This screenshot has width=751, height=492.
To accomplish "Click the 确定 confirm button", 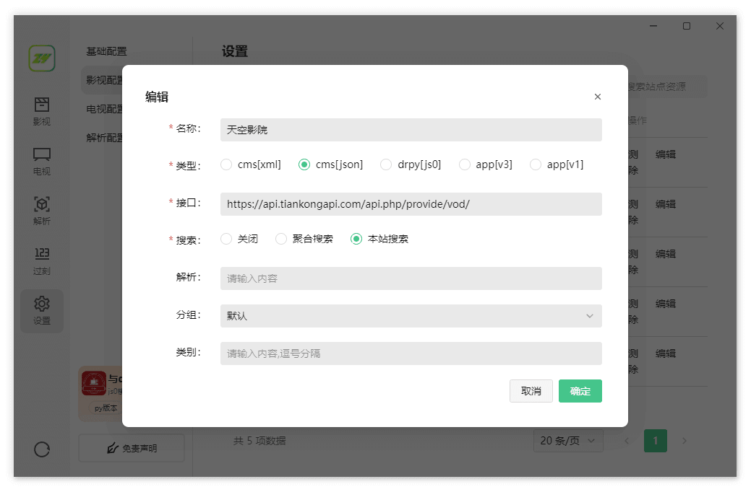I will [x=580, y=391].
